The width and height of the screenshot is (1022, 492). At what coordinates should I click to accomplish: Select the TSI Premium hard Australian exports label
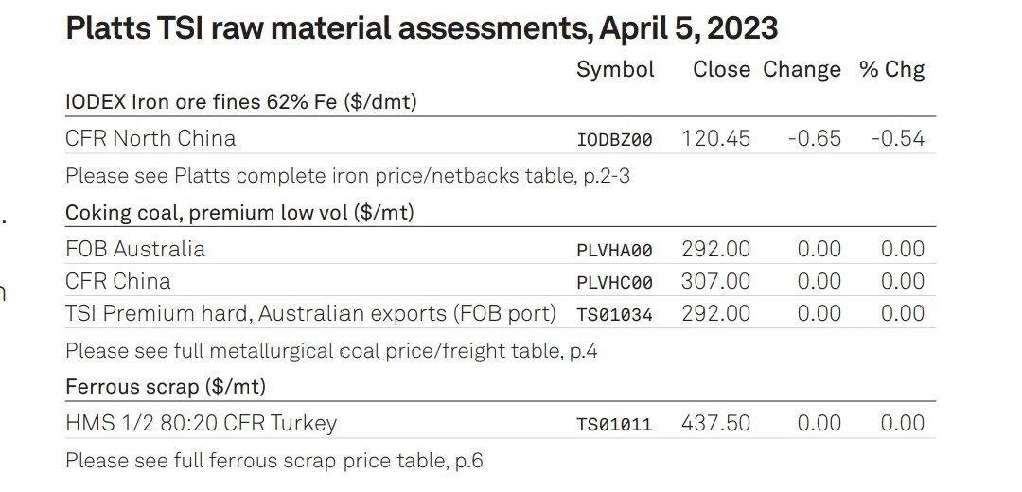coord(311,313)
